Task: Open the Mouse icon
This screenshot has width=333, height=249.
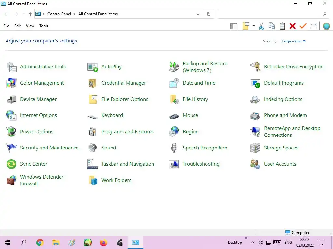Action: pyautogui.click(x=174, y=116)
